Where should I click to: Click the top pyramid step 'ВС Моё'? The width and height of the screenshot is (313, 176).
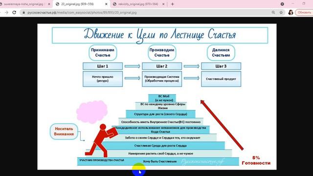click(162, 98)
